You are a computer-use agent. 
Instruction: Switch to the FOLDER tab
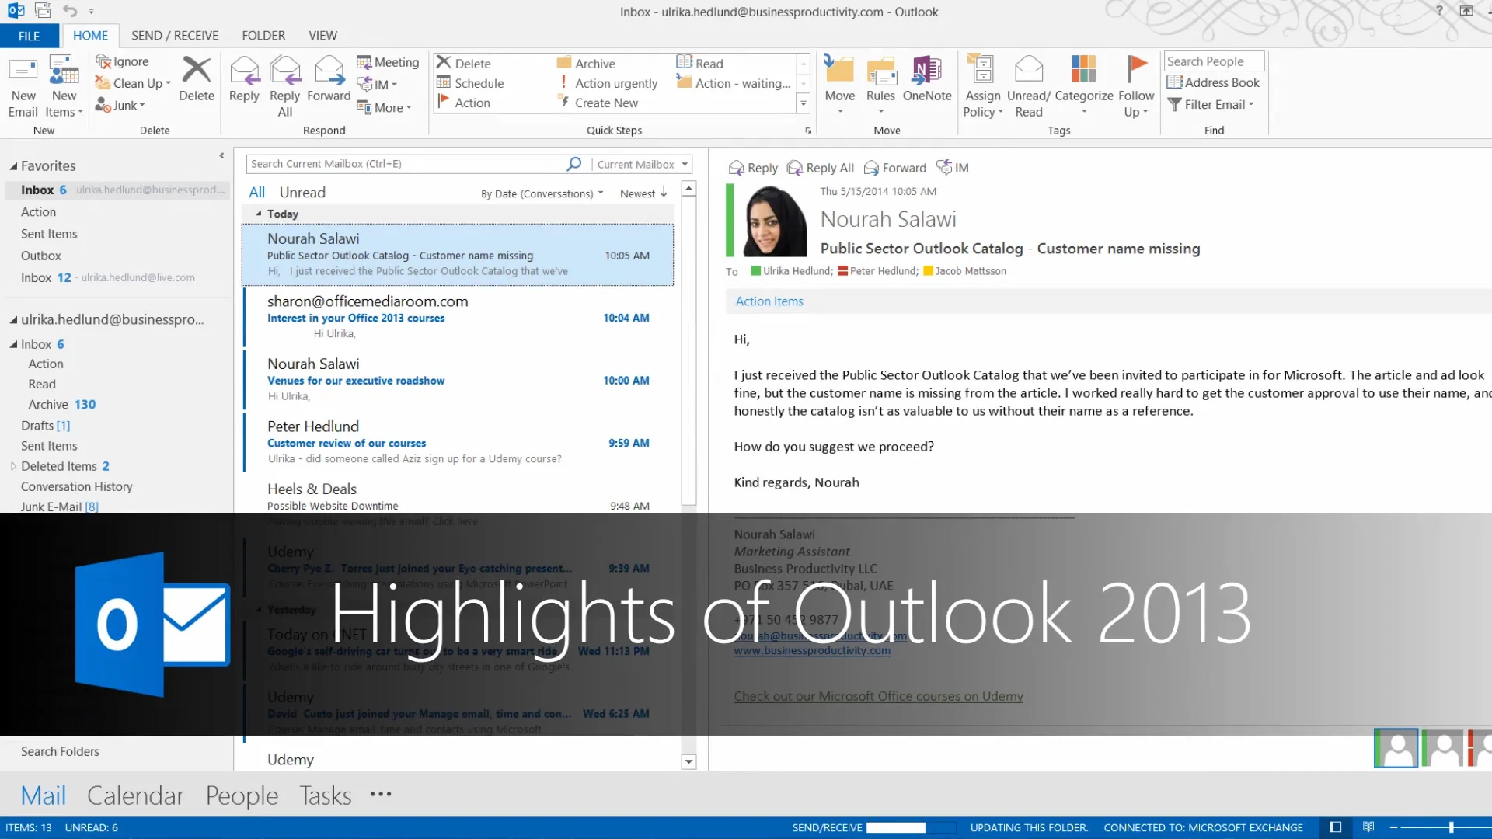tap(263, 36)
